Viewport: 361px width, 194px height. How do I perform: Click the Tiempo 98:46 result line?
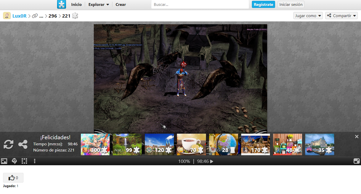coord(55,144)
